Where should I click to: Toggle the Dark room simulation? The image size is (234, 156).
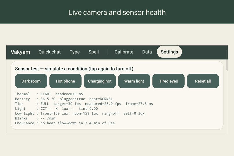click(x=31, y=81)
